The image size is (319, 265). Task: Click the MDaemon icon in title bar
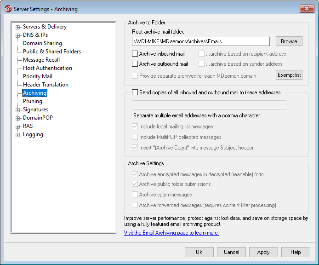[8, 9]
